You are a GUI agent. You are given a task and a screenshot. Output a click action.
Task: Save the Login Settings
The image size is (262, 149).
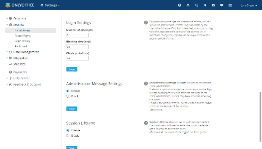[72, 69]
